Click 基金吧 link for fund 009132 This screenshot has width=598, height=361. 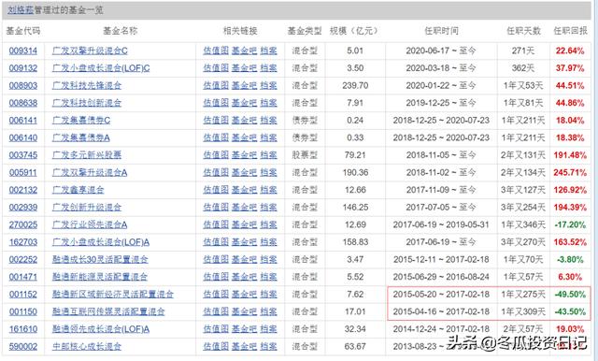tap(245, 68)
